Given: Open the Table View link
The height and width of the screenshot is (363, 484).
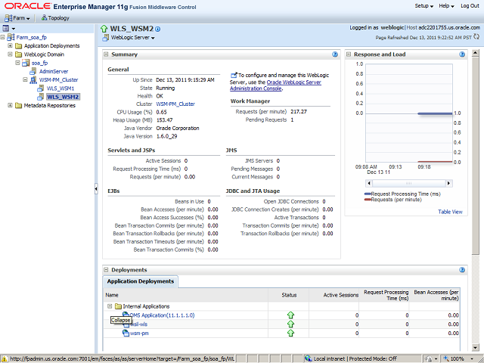Looking at the screenshot, I should click(450, 212).
